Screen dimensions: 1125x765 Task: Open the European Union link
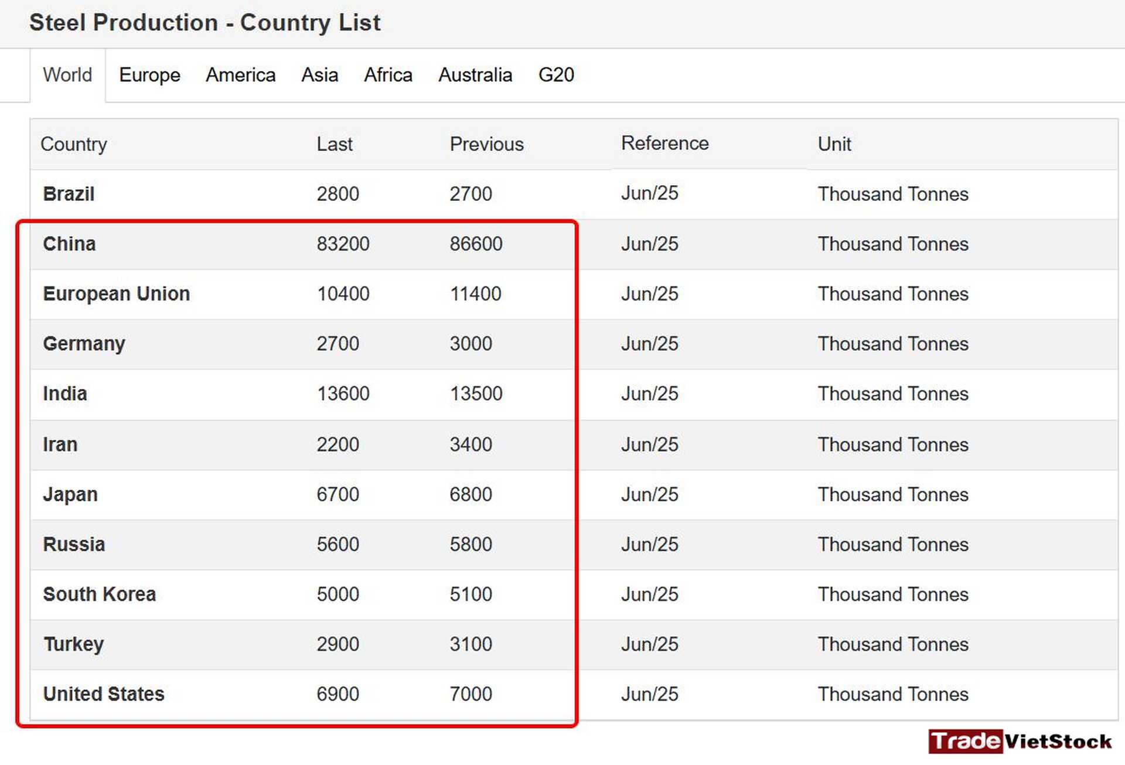[x=116, y=294]
